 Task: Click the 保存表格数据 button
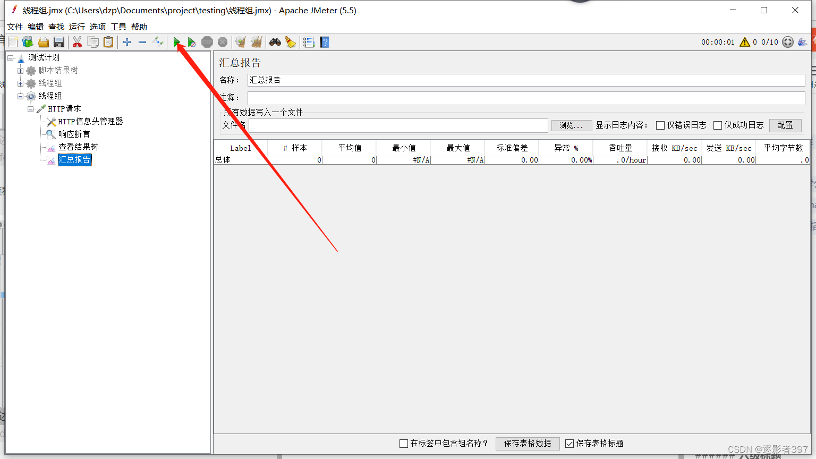pyautogui.click(x=528, y=444)
